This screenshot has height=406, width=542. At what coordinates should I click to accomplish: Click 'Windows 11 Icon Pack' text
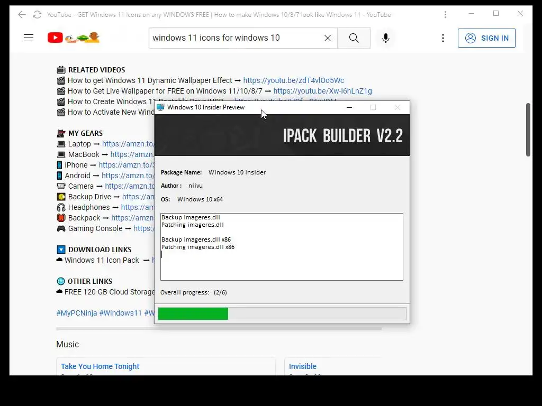[x=102, y=260]
